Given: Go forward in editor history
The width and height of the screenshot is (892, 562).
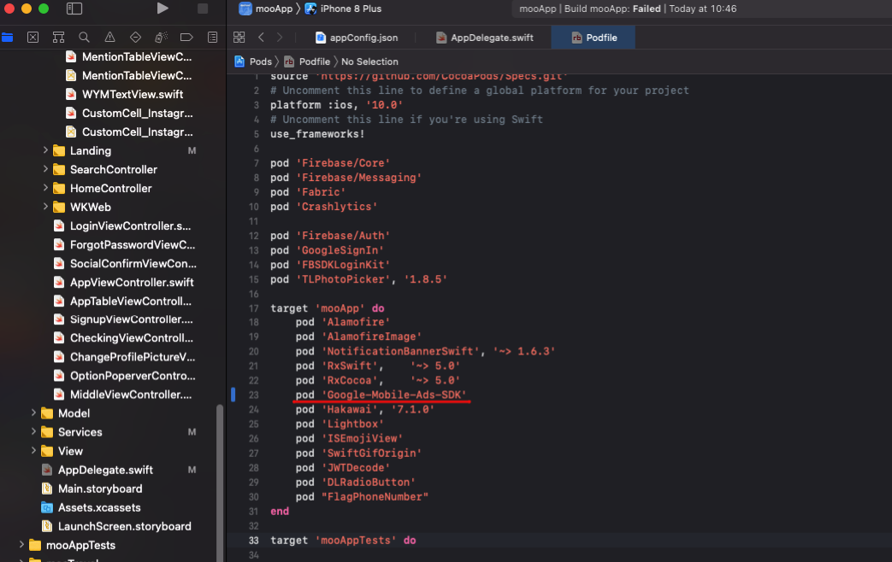Looking at the screenshot, I should [280, 38].
